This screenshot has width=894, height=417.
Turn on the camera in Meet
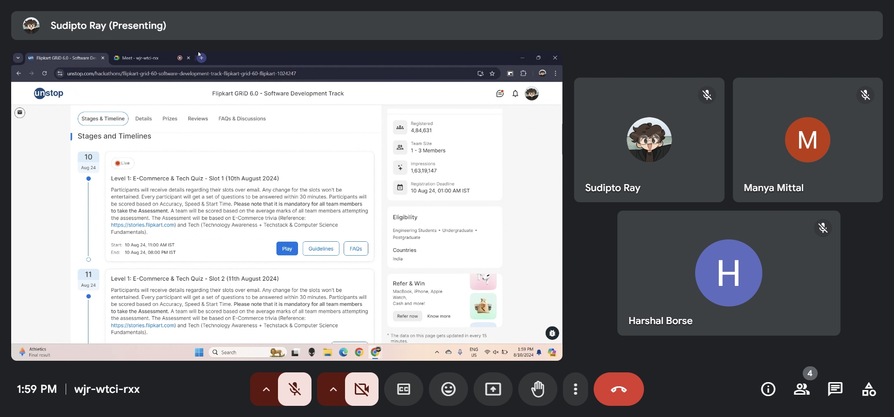361,389
